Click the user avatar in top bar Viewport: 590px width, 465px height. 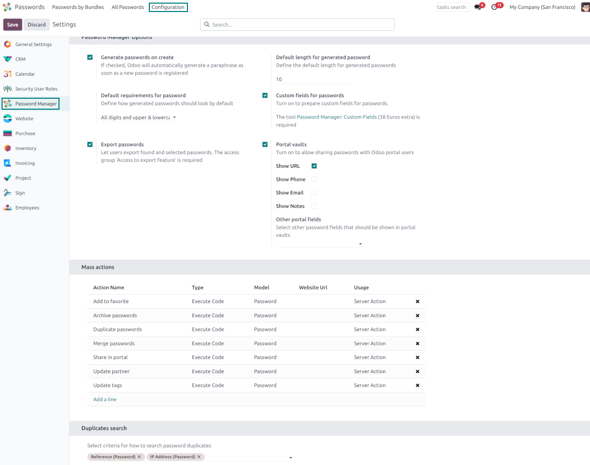[585, 7]
